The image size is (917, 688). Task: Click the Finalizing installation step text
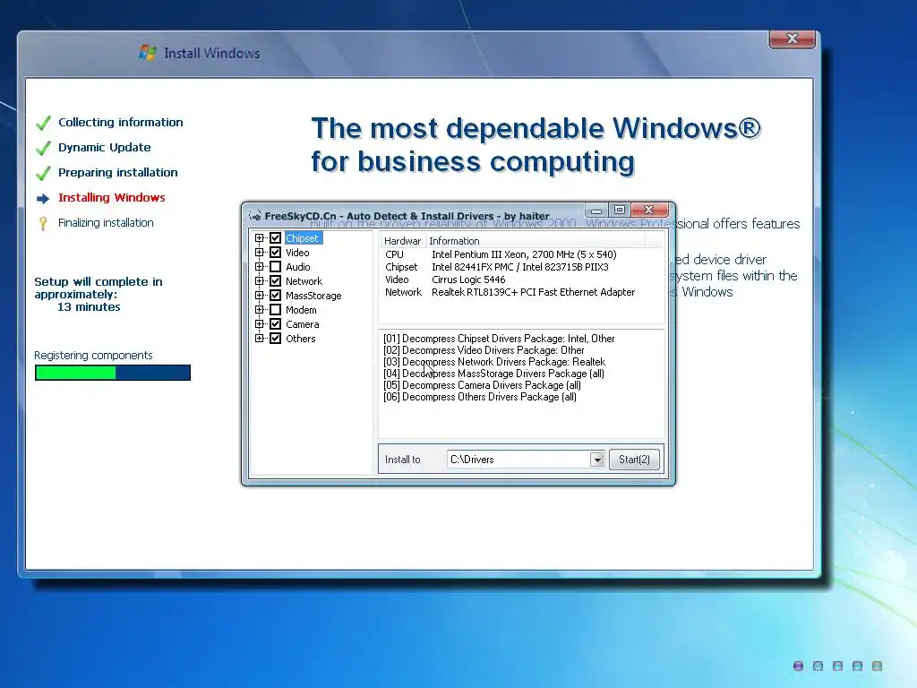coord(106,223)
